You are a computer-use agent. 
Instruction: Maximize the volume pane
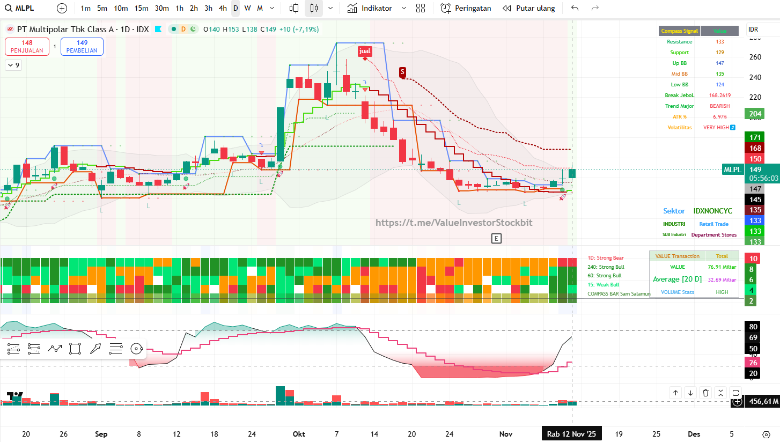click(735, 393)
